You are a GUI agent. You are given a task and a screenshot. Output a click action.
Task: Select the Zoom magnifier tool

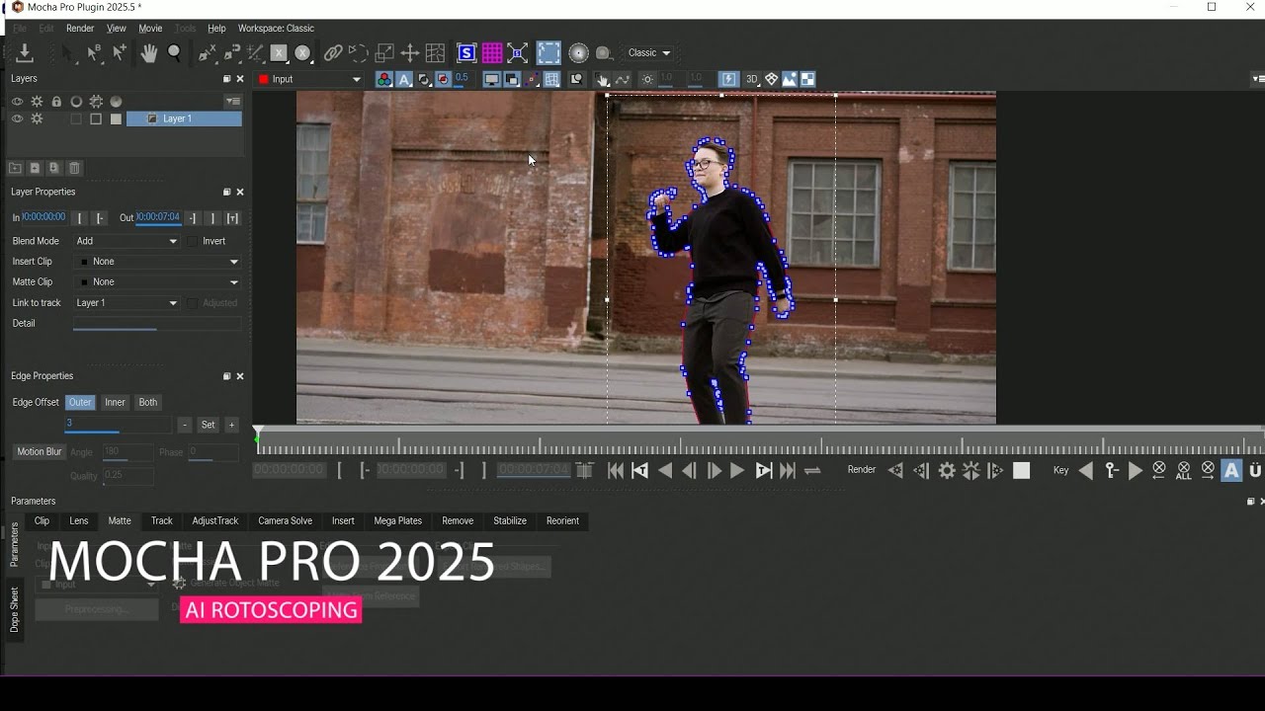click(175, 53)
